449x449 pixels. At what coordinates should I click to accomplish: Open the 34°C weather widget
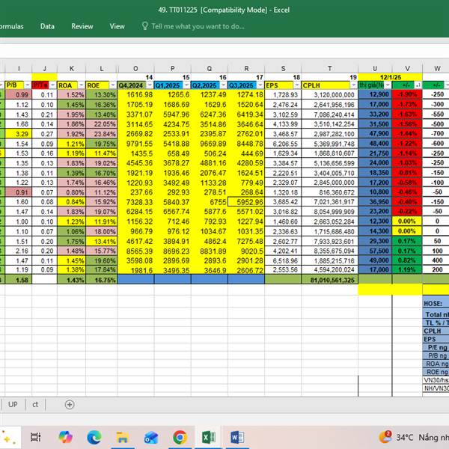click(x=414, y=438)
